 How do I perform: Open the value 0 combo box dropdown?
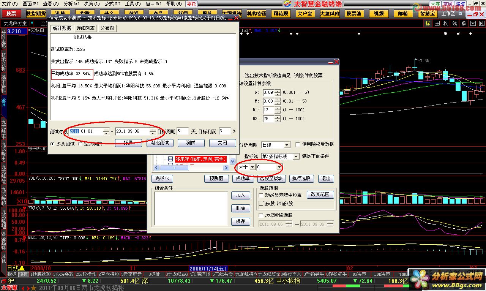coord(279,167)
